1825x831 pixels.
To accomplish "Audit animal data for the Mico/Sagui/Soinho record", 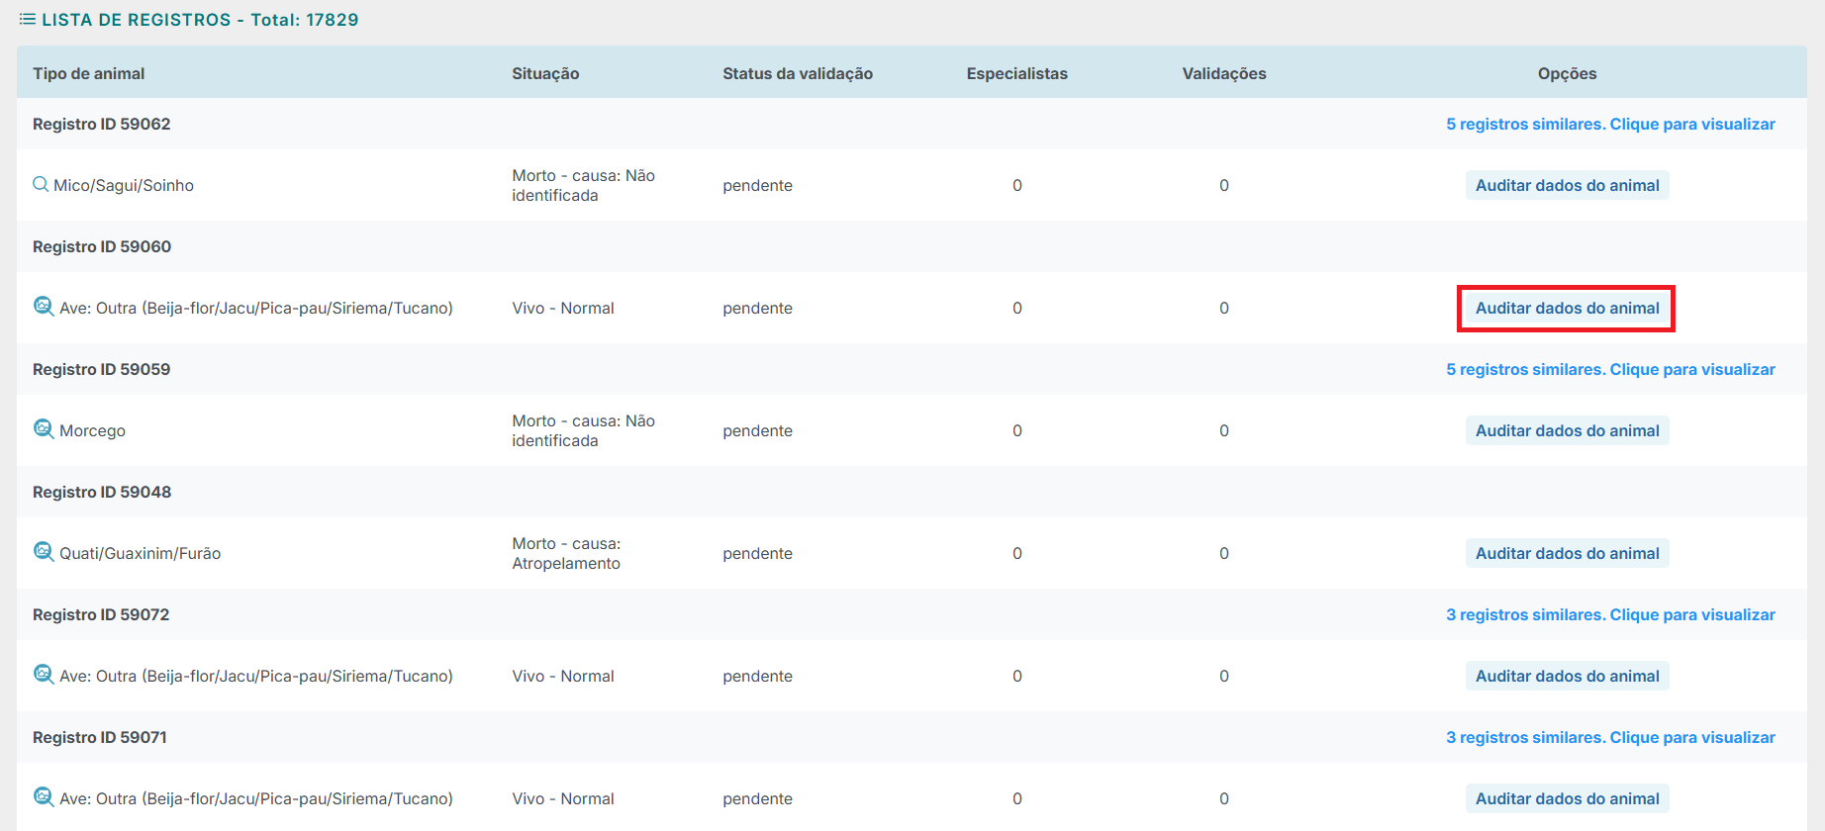I will tap(1567, 185).
